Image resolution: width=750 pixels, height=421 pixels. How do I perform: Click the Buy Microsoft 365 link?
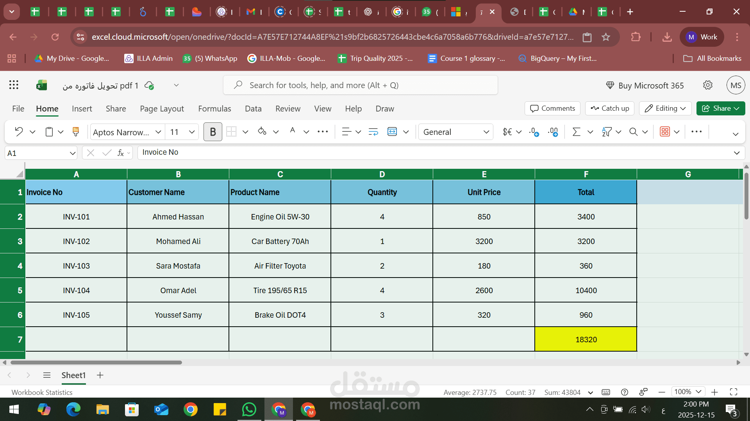coord(645,85)
